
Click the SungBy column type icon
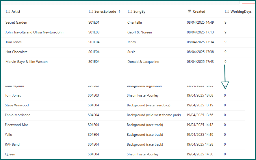pyautogui.click(x=130, y=12)
